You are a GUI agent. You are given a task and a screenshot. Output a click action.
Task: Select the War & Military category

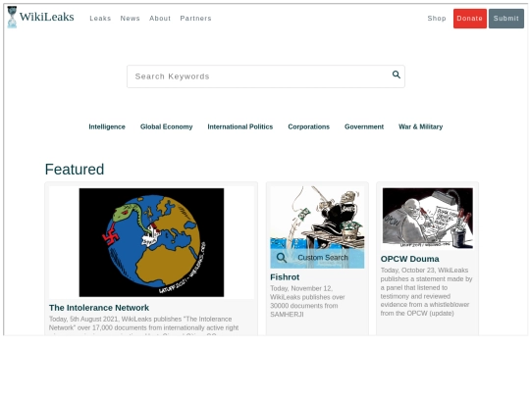click(x=420, y=126)
